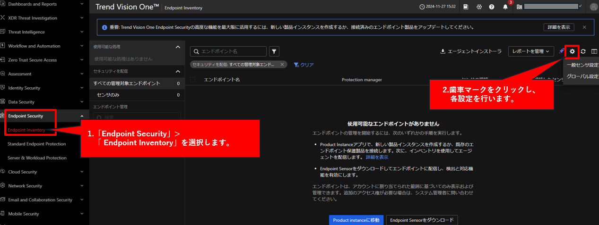Click the document icon in top bar

click(466, 7)
